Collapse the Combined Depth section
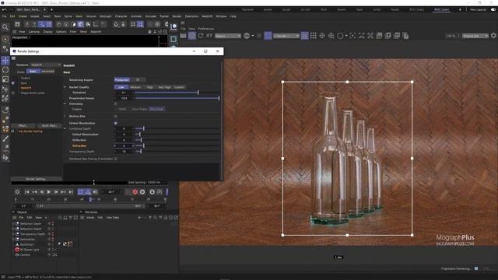This screenshot has height=280, width=498. pos(65,129)
